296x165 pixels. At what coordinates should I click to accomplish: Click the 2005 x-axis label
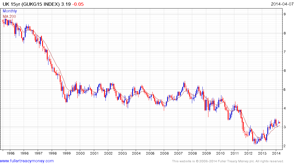coord(150,153)
